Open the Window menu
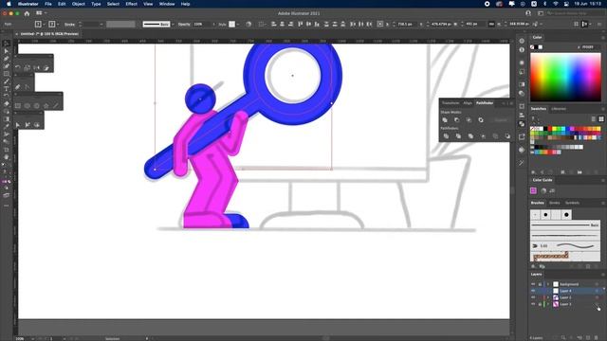607x341 pixels. [167, 4]
